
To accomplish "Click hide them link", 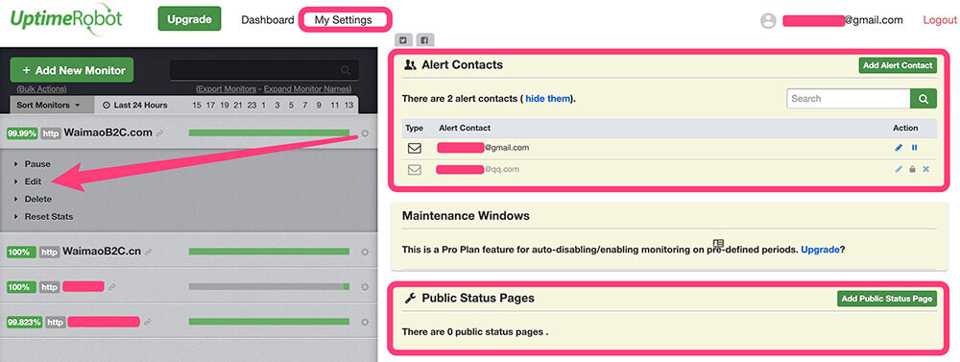I will (x=548, y=99).
